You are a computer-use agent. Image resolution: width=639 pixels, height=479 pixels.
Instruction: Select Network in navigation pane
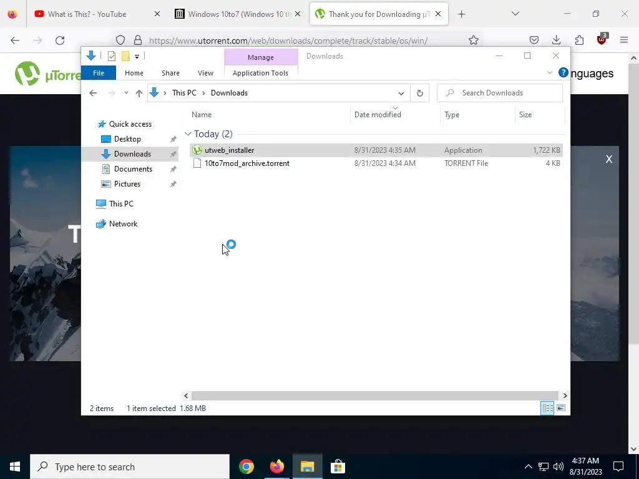click(123, 224)
